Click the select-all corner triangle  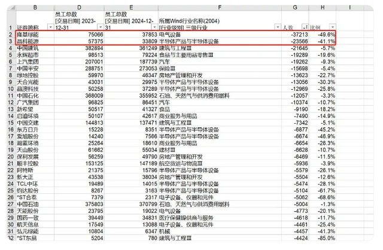point(11,8)
